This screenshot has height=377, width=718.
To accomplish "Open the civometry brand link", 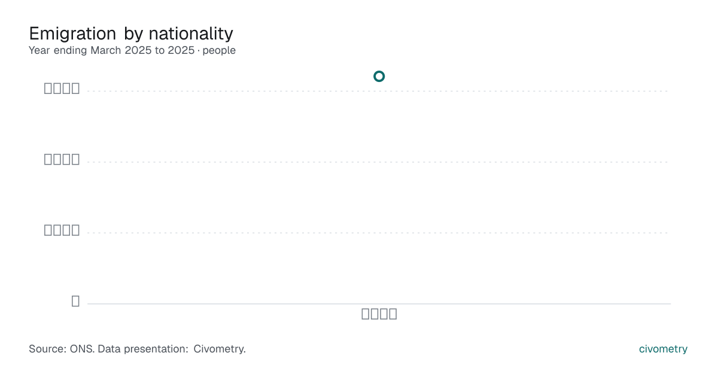I will (x=663, y=349).
